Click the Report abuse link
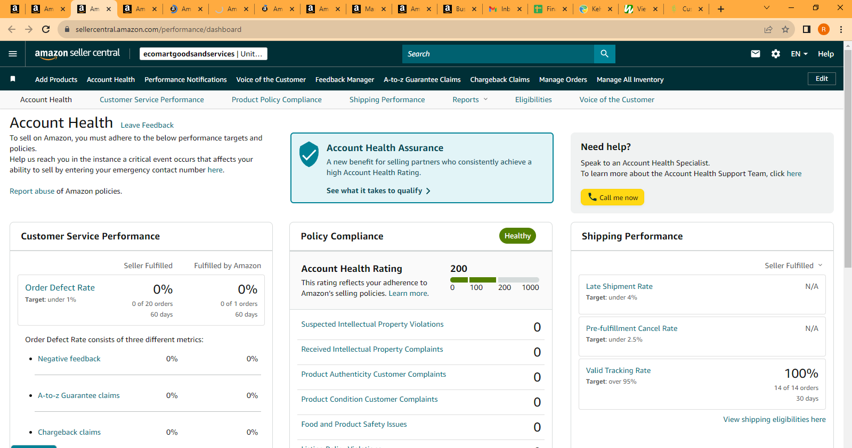852x448 pixels. [x=32, y=191]
